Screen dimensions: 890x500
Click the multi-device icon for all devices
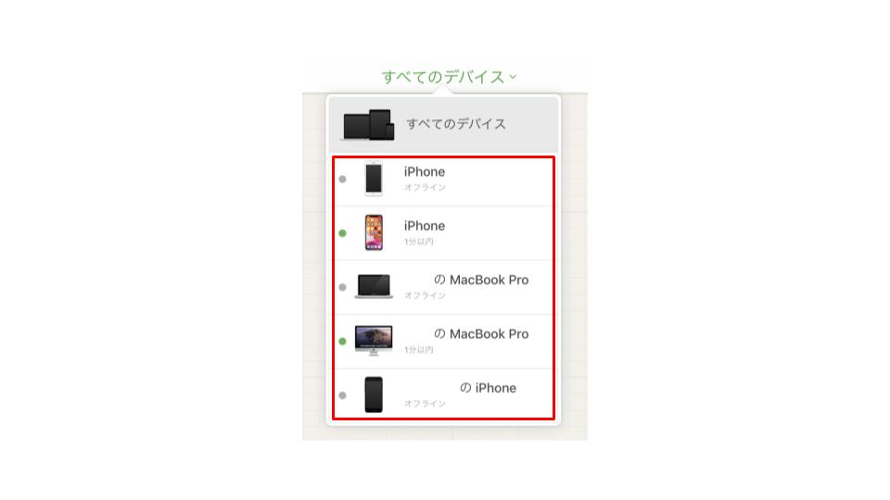[x=368, y=125]
